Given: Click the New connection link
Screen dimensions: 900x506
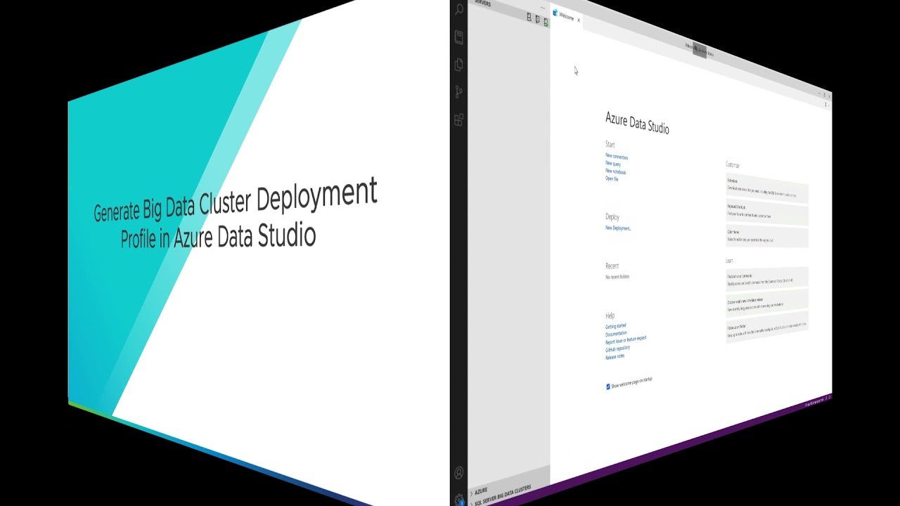Looking at the screenshot, I should coord(617,157).
